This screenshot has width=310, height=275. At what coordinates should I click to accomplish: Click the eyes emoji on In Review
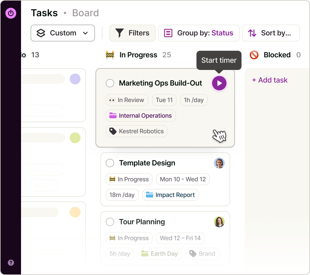(x=112, y=100)
